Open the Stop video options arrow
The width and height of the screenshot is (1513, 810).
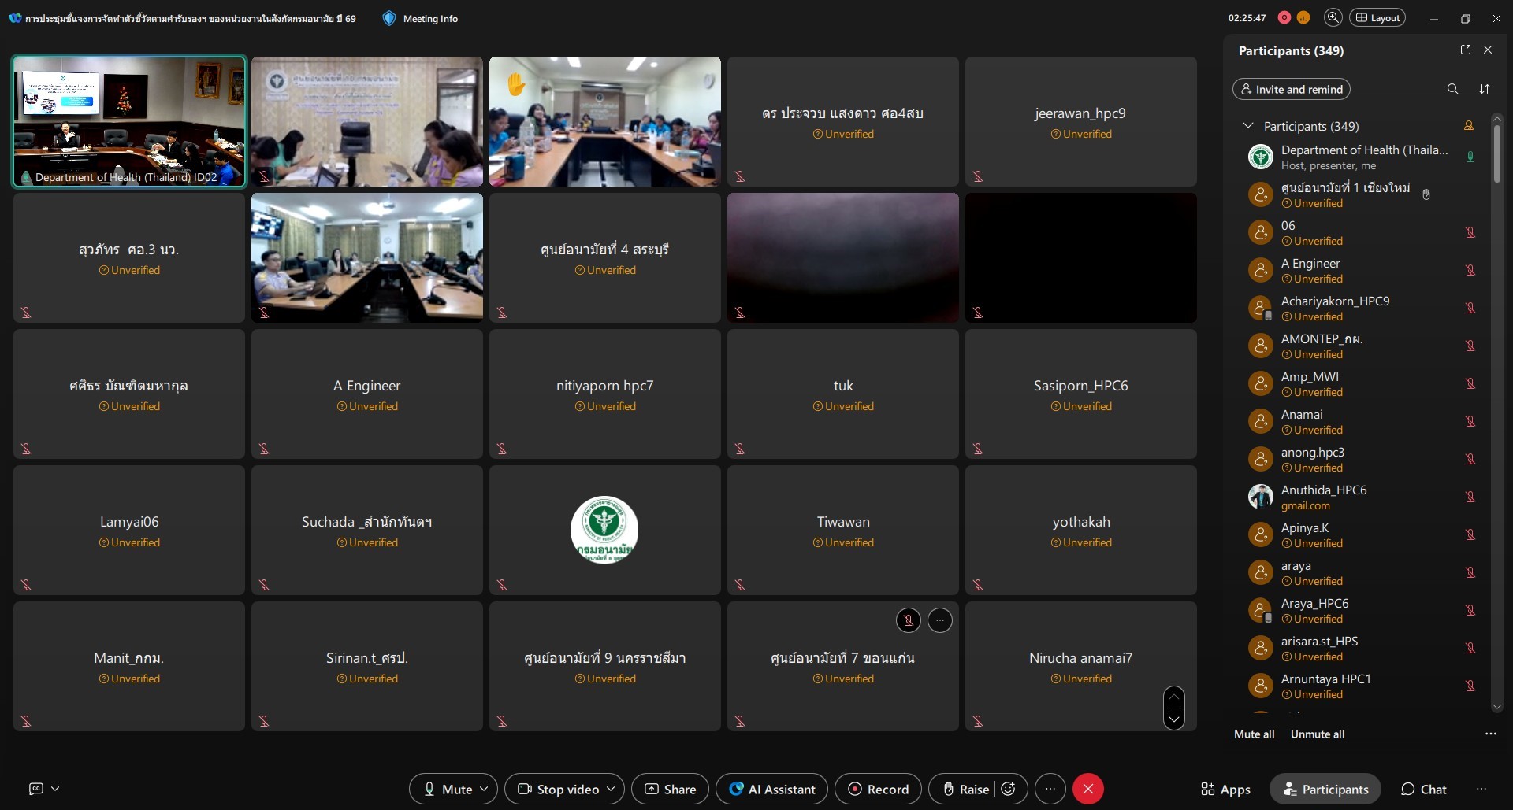(x=611, y=789)
